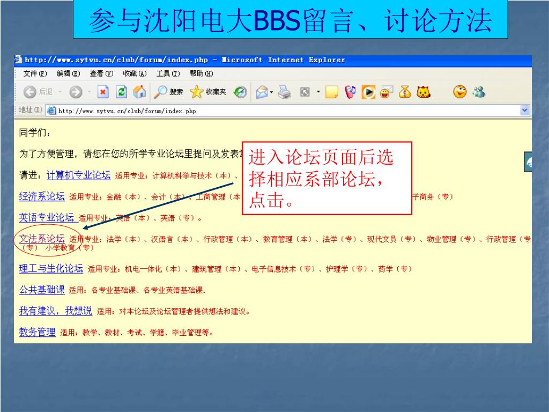Viewport: 549px width, 412px height.
Task: Click the text 适用：教学、教材、考试、学籍
Action: click(x=113, y=333)
